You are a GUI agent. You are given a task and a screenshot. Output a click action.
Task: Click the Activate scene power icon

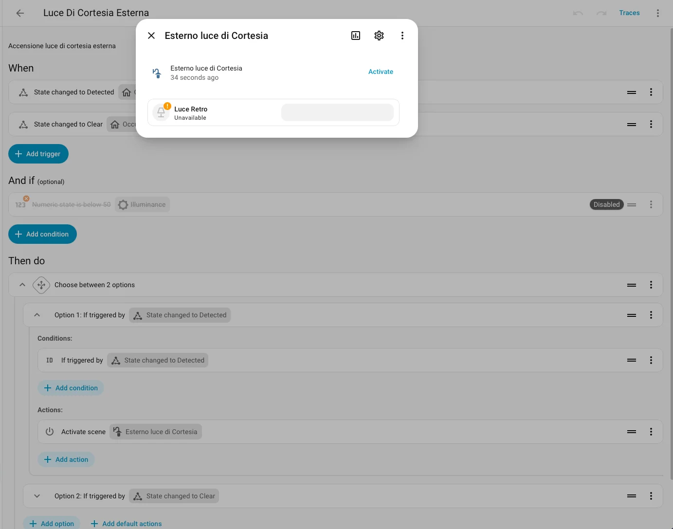[x=50, y=432]
